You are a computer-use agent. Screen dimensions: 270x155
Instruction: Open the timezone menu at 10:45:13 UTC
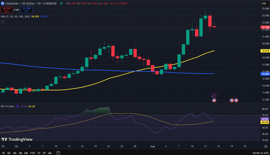point(261,153)
